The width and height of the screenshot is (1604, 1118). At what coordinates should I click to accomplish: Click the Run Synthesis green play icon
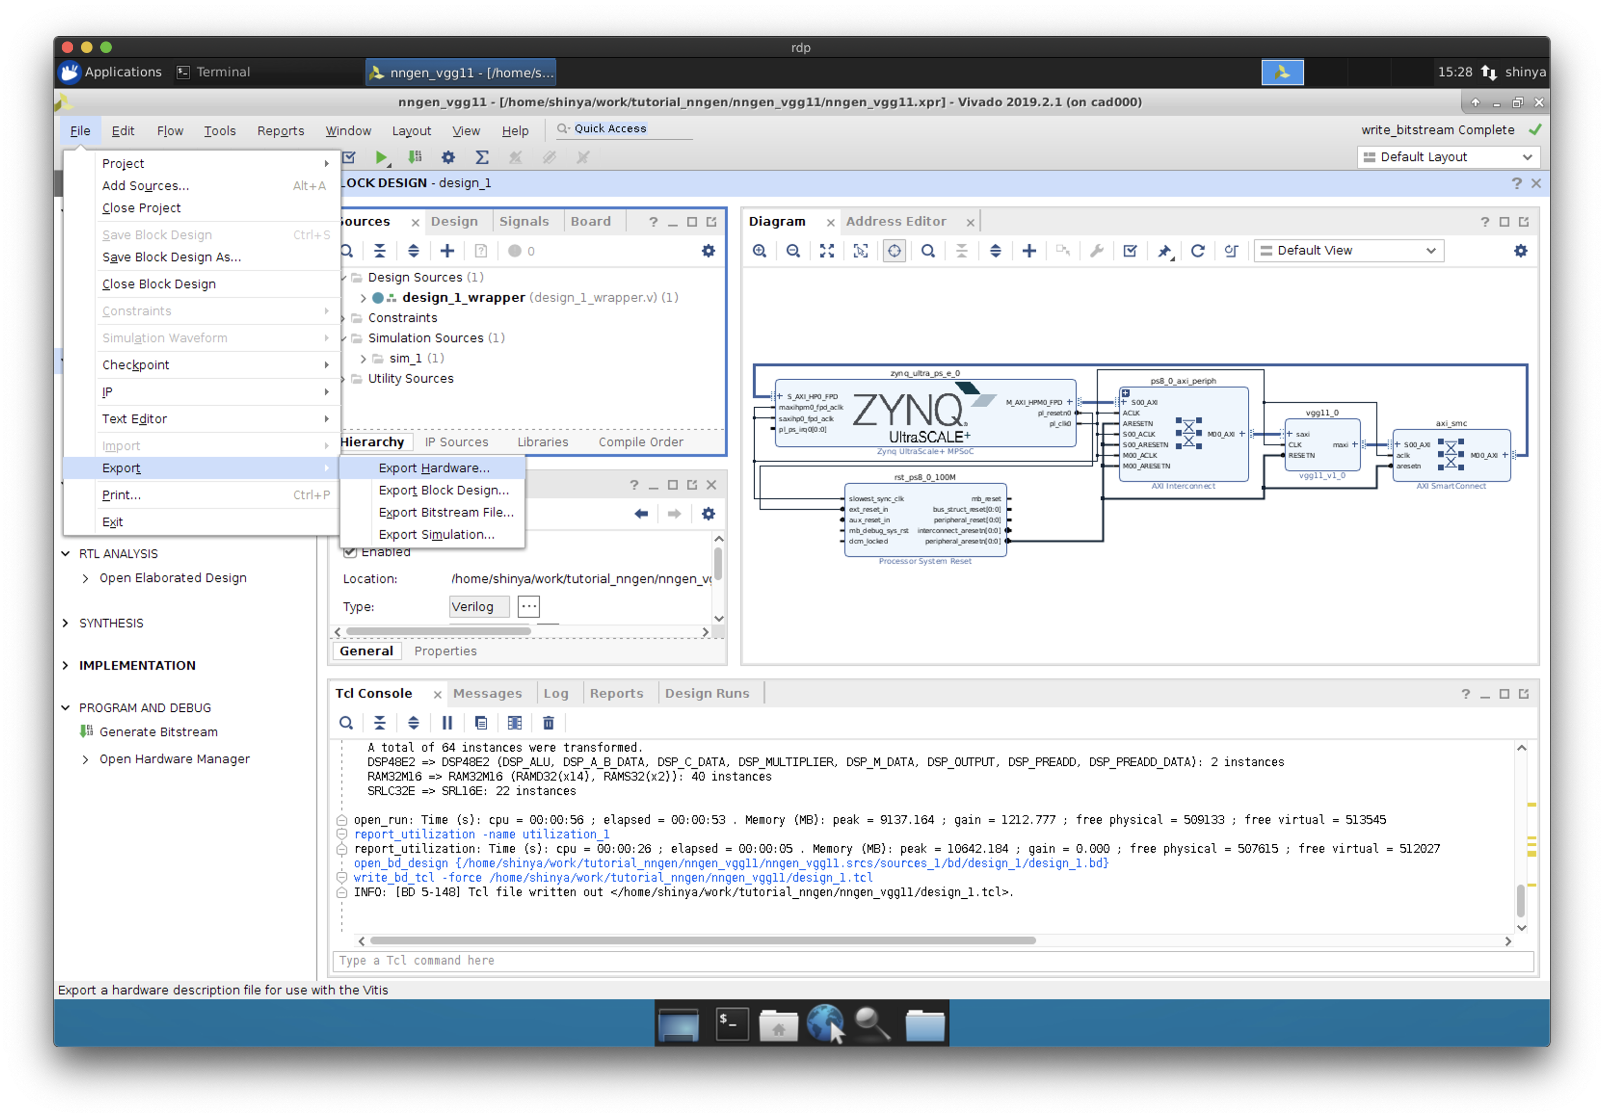(x=381, y=158)
